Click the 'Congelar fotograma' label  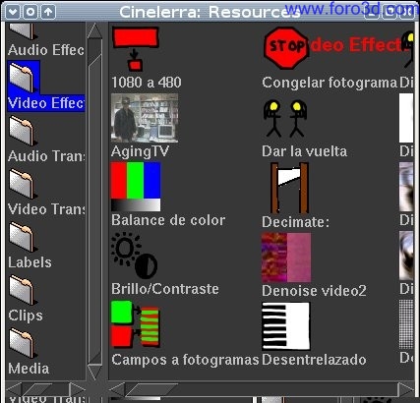point(330,83)
